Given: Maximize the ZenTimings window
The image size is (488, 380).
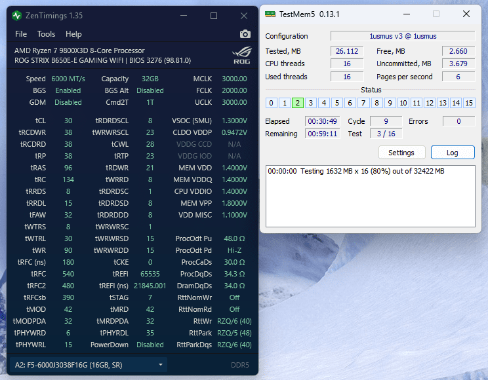Looking at the screenshot, I should tap(214, 16).
